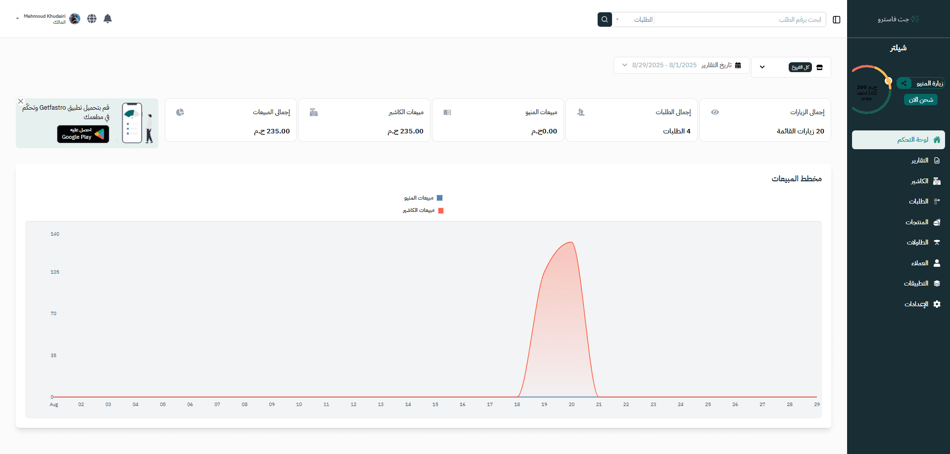Open التقارير in the sidebar
This screenshot has width=950, height=454.
tap(919, 161)
